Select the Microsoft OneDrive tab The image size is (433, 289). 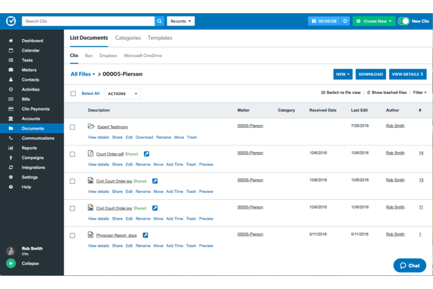click(x=143, y=56)
